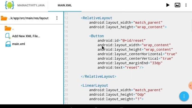Click the layout_centerHorizontal="true" line

click(x=137, y=54)
